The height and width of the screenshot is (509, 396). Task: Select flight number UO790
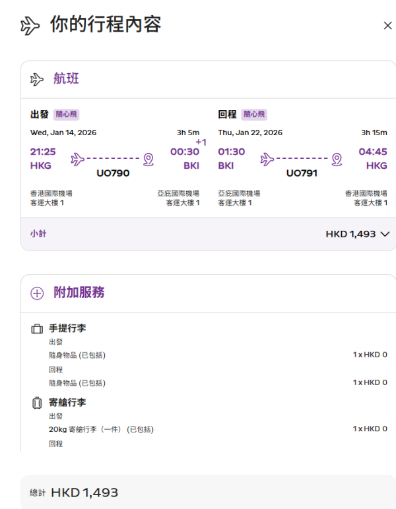[x=113, y=173]
